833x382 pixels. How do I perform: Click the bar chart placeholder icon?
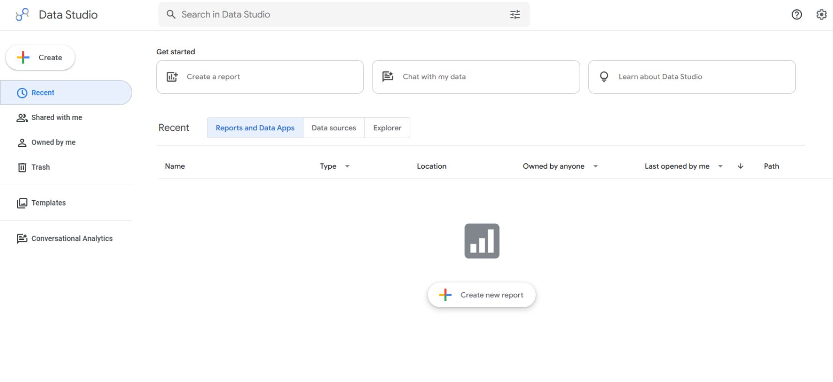pos(482,241)
